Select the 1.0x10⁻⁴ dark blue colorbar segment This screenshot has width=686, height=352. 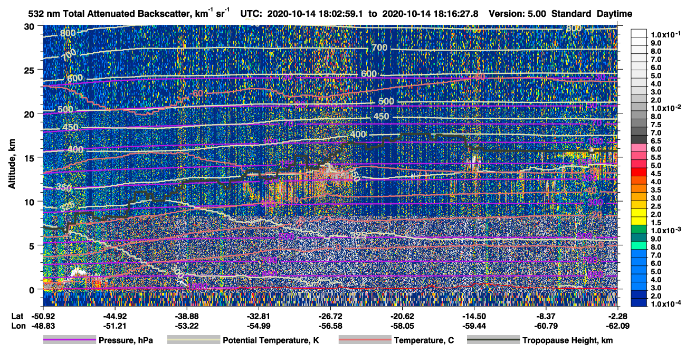point(638,303)
